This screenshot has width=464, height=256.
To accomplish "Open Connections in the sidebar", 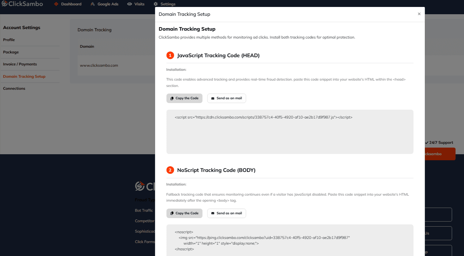I will tap(14, 88).
